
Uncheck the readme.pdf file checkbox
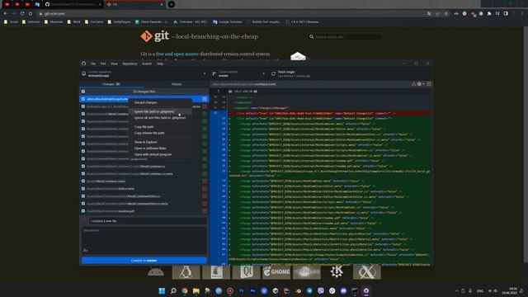[83, 211]
